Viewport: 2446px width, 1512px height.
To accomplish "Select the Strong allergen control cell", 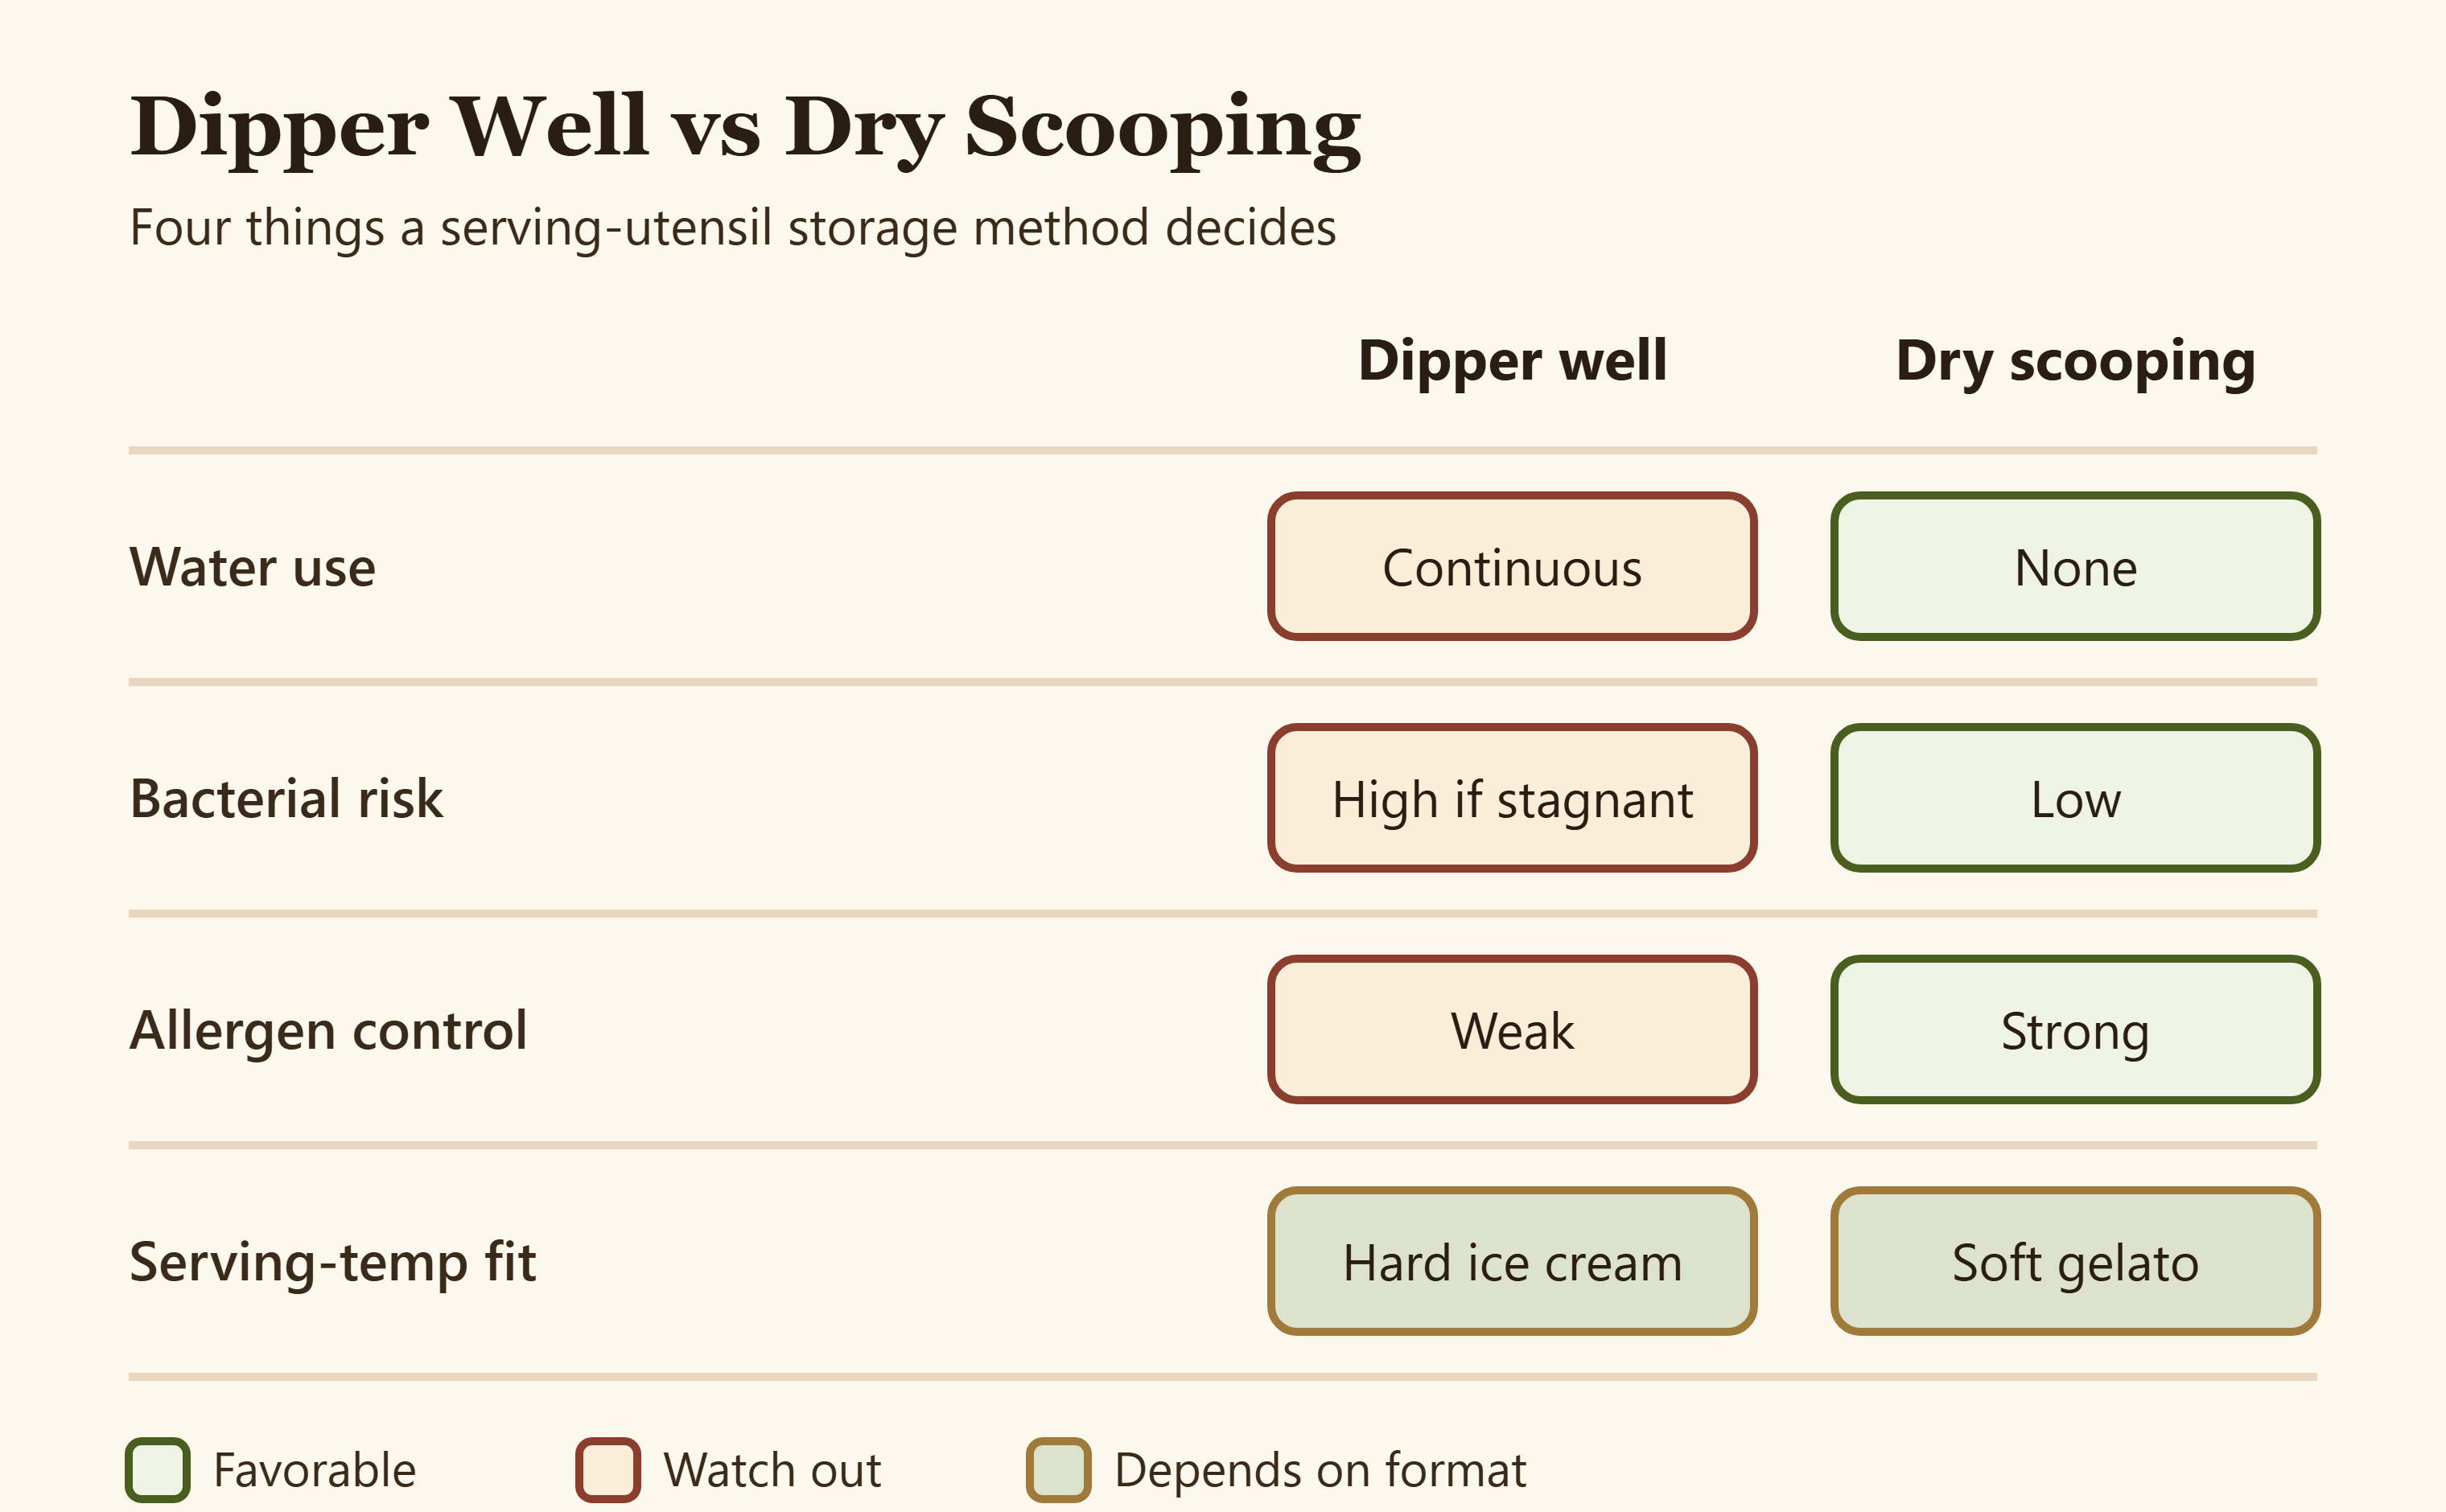I will tap(2075, 1030).
